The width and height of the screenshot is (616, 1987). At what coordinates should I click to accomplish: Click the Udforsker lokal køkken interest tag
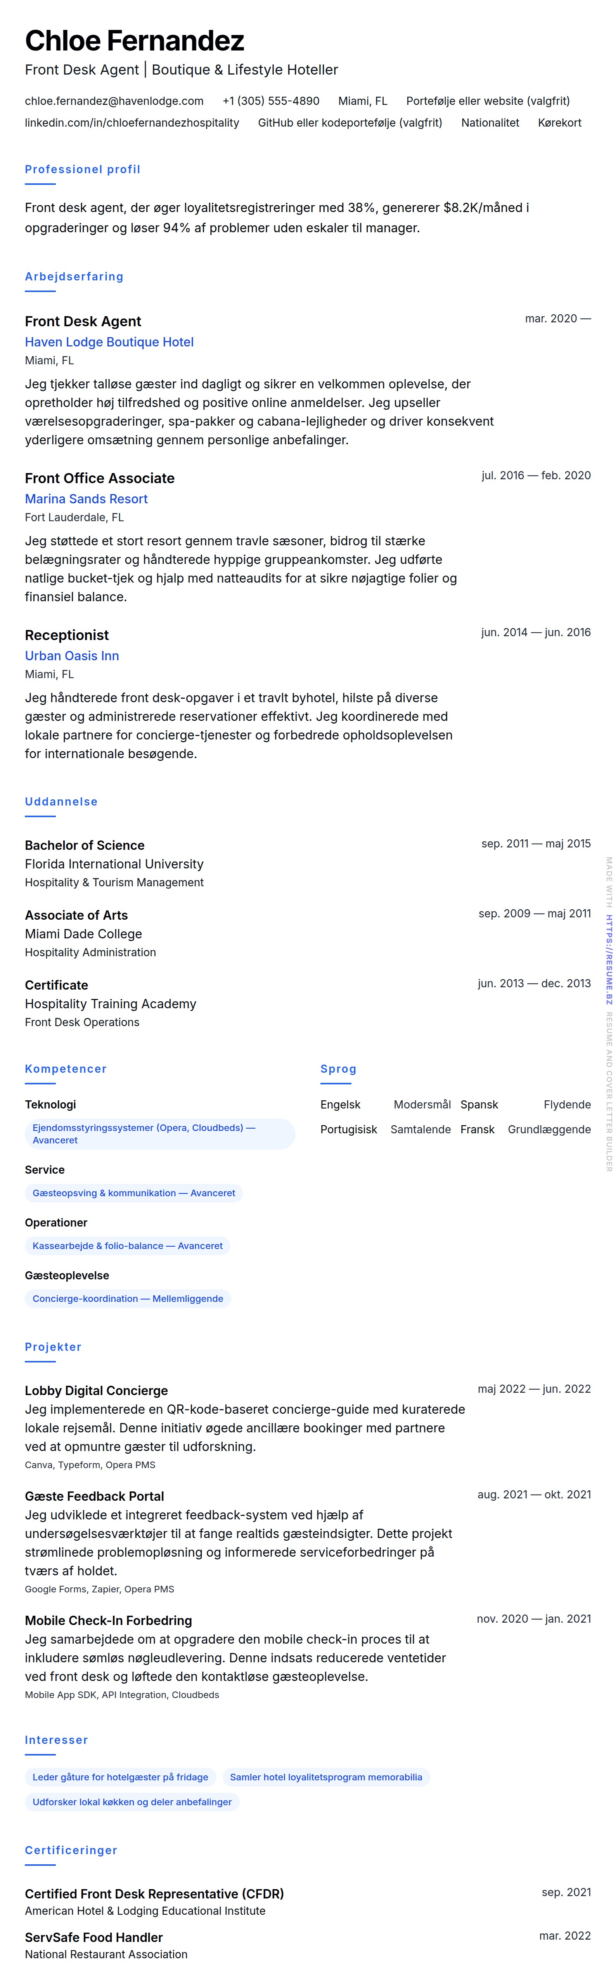click(x=132, y=1802)
